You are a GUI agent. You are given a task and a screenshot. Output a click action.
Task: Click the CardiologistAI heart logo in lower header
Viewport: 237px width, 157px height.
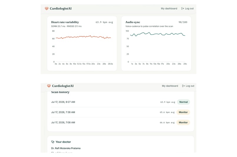pos(49,86)
